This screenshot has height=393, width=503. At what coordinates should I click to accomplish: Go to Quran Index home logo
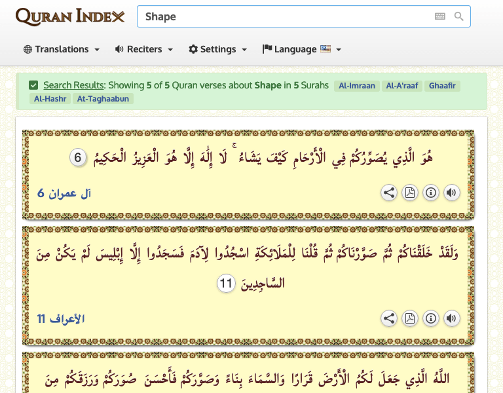[x=70, y=16]
